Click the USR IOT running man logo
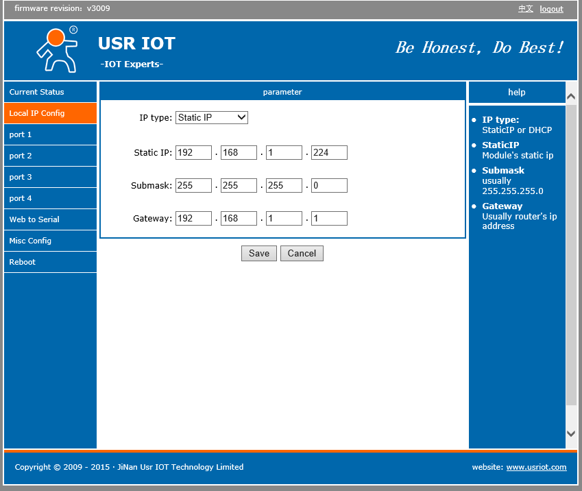The height and width of the screenshot is (491, 582). pos(56,49)
